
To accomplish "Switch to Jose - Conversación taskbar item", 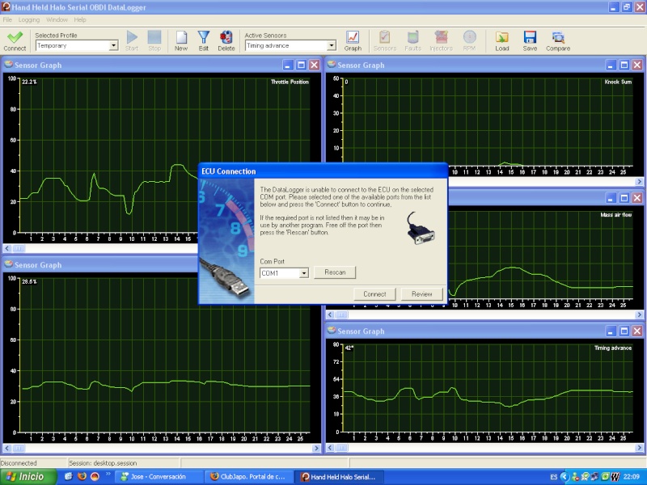I will point(159,477).
